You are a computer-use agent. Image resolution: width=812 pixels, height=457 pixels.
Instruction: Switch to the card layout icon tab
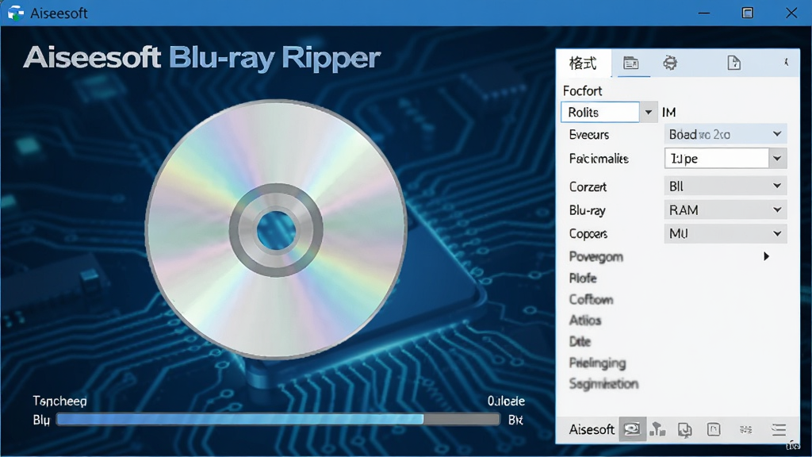point(630,63)
